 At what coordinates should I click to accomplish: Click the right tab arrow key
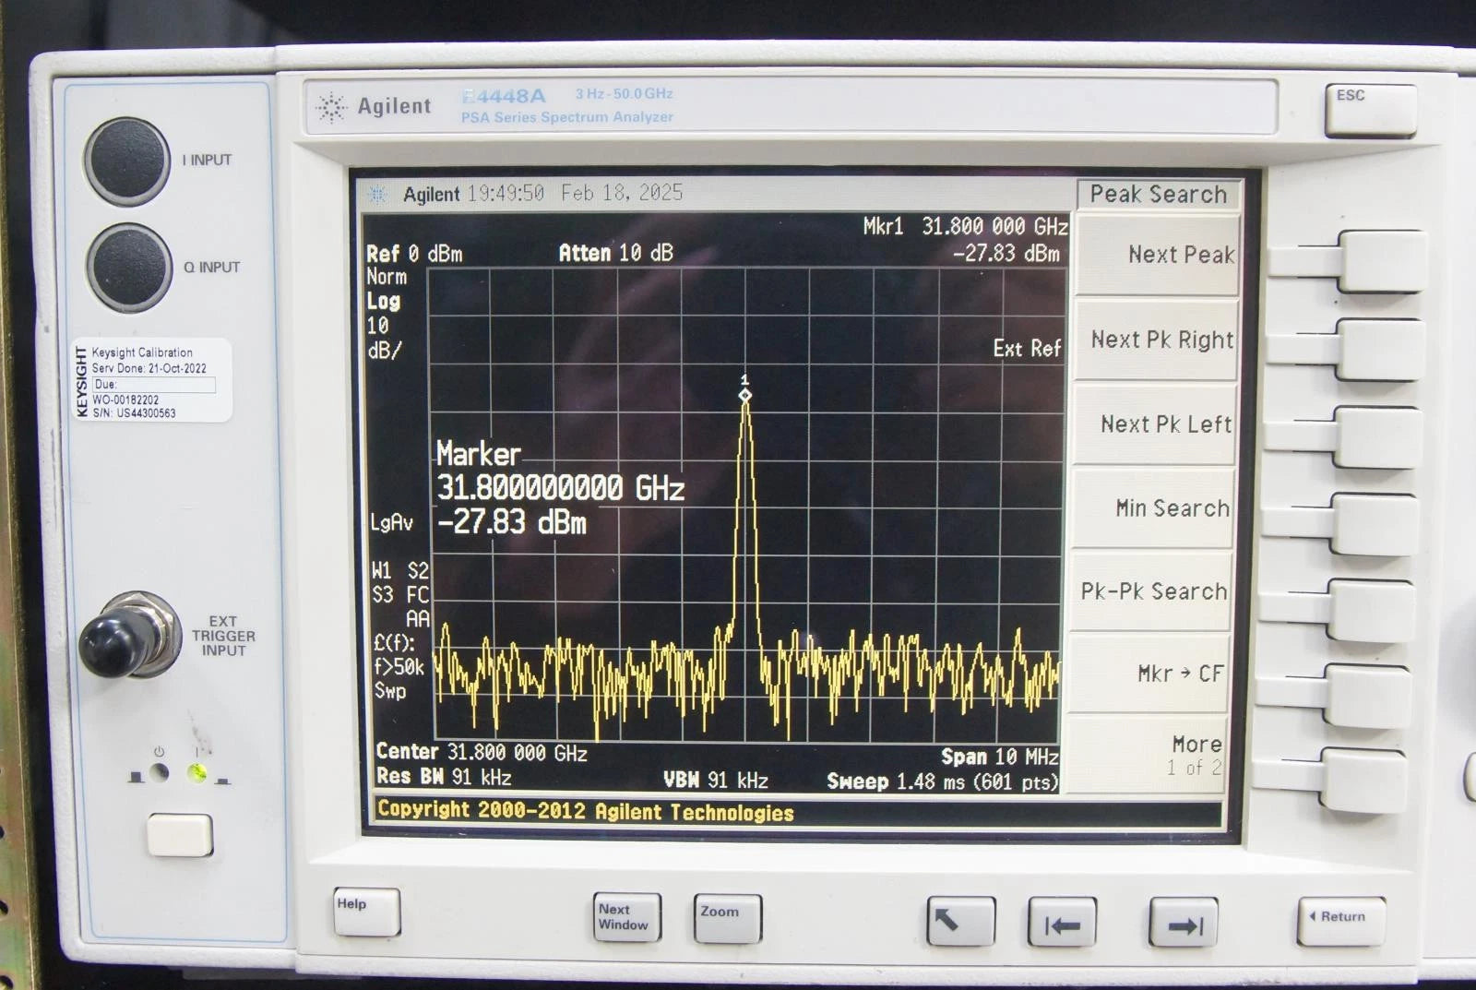pyautogui.click(x=1183, y=923)
